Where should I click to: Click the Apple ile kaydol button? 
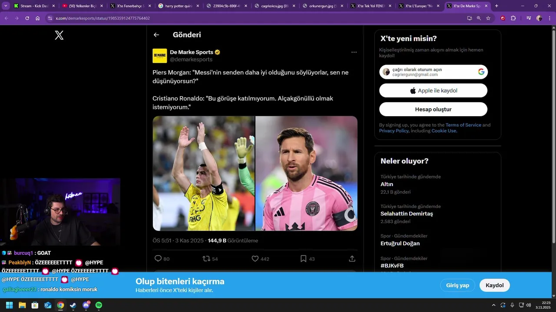coord(433,91)
